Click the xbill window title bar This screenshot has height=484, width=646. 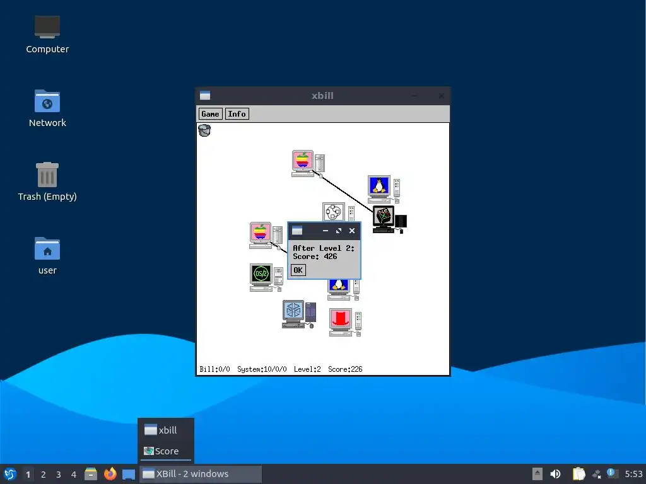(x=322, y=96)
